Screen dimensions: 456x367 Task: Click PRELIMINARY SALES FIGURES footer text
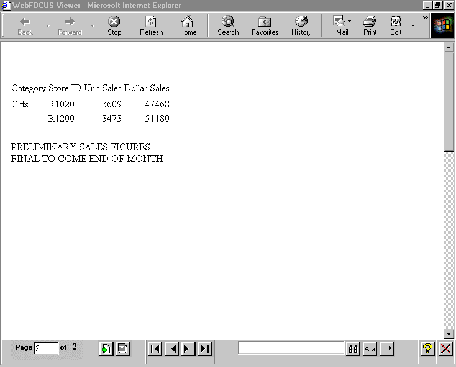tap(81, 147)
